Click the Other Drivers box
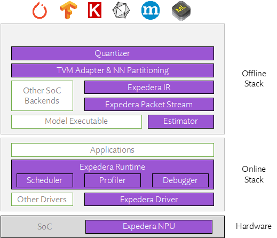Image resolution: width=277 pixels, height=238 pixels. point(42,200)
